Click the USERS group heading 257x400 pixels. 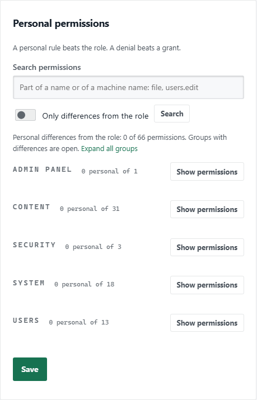coord(26,321)
